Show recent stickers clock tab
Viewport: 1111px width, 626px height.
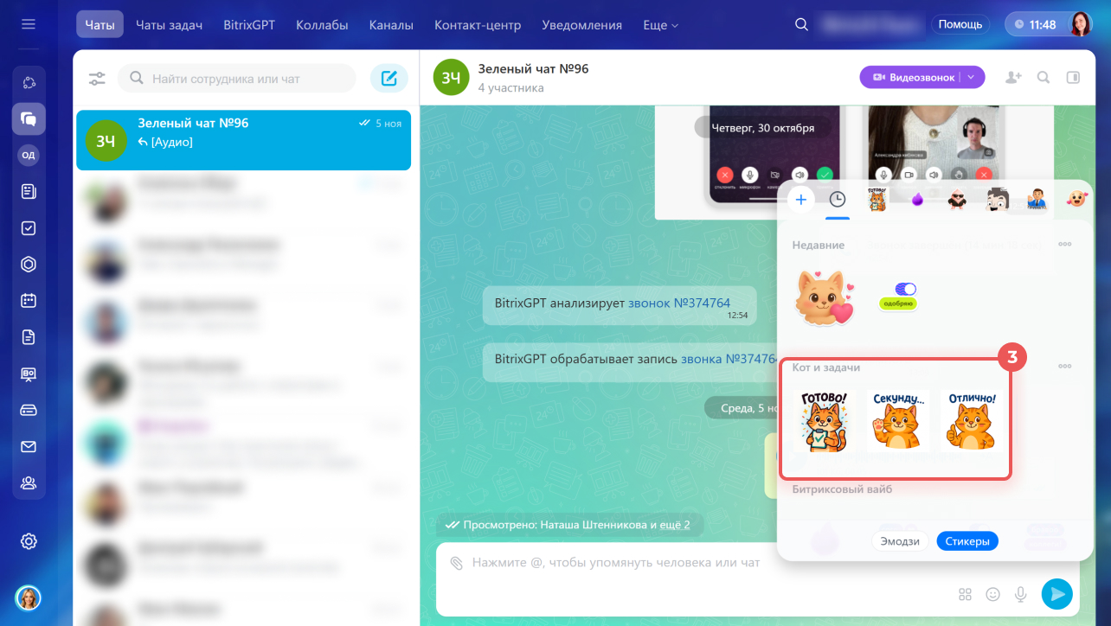point(837,200)
